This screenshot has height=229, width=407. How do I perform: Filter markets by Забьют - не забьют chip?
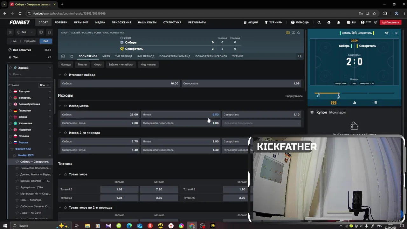point(121,65)
